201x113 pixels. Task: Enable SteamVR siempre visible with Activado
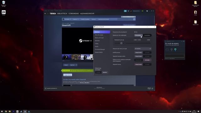[x=147, y=56]
